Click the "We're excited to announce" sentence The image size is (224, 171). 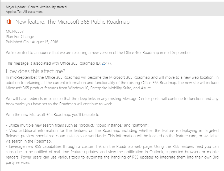point(98,53)
